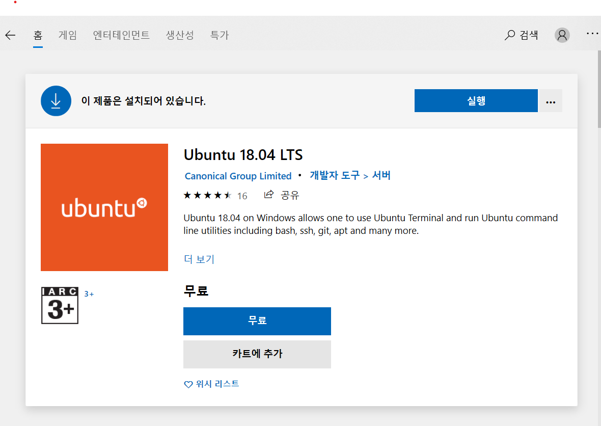Open the top-right three-dot store menu
This screenshot has height=426, width=601.
(592, 34)
